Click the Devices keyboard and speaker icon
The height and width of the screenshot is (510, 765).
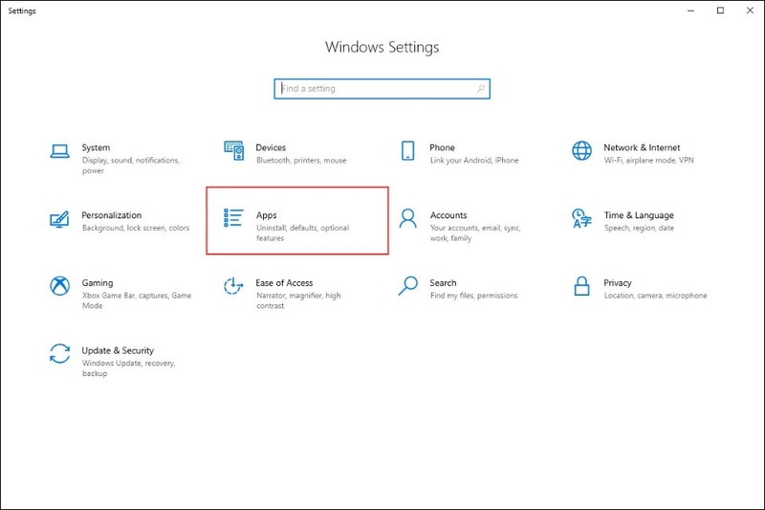coord(234,151)
